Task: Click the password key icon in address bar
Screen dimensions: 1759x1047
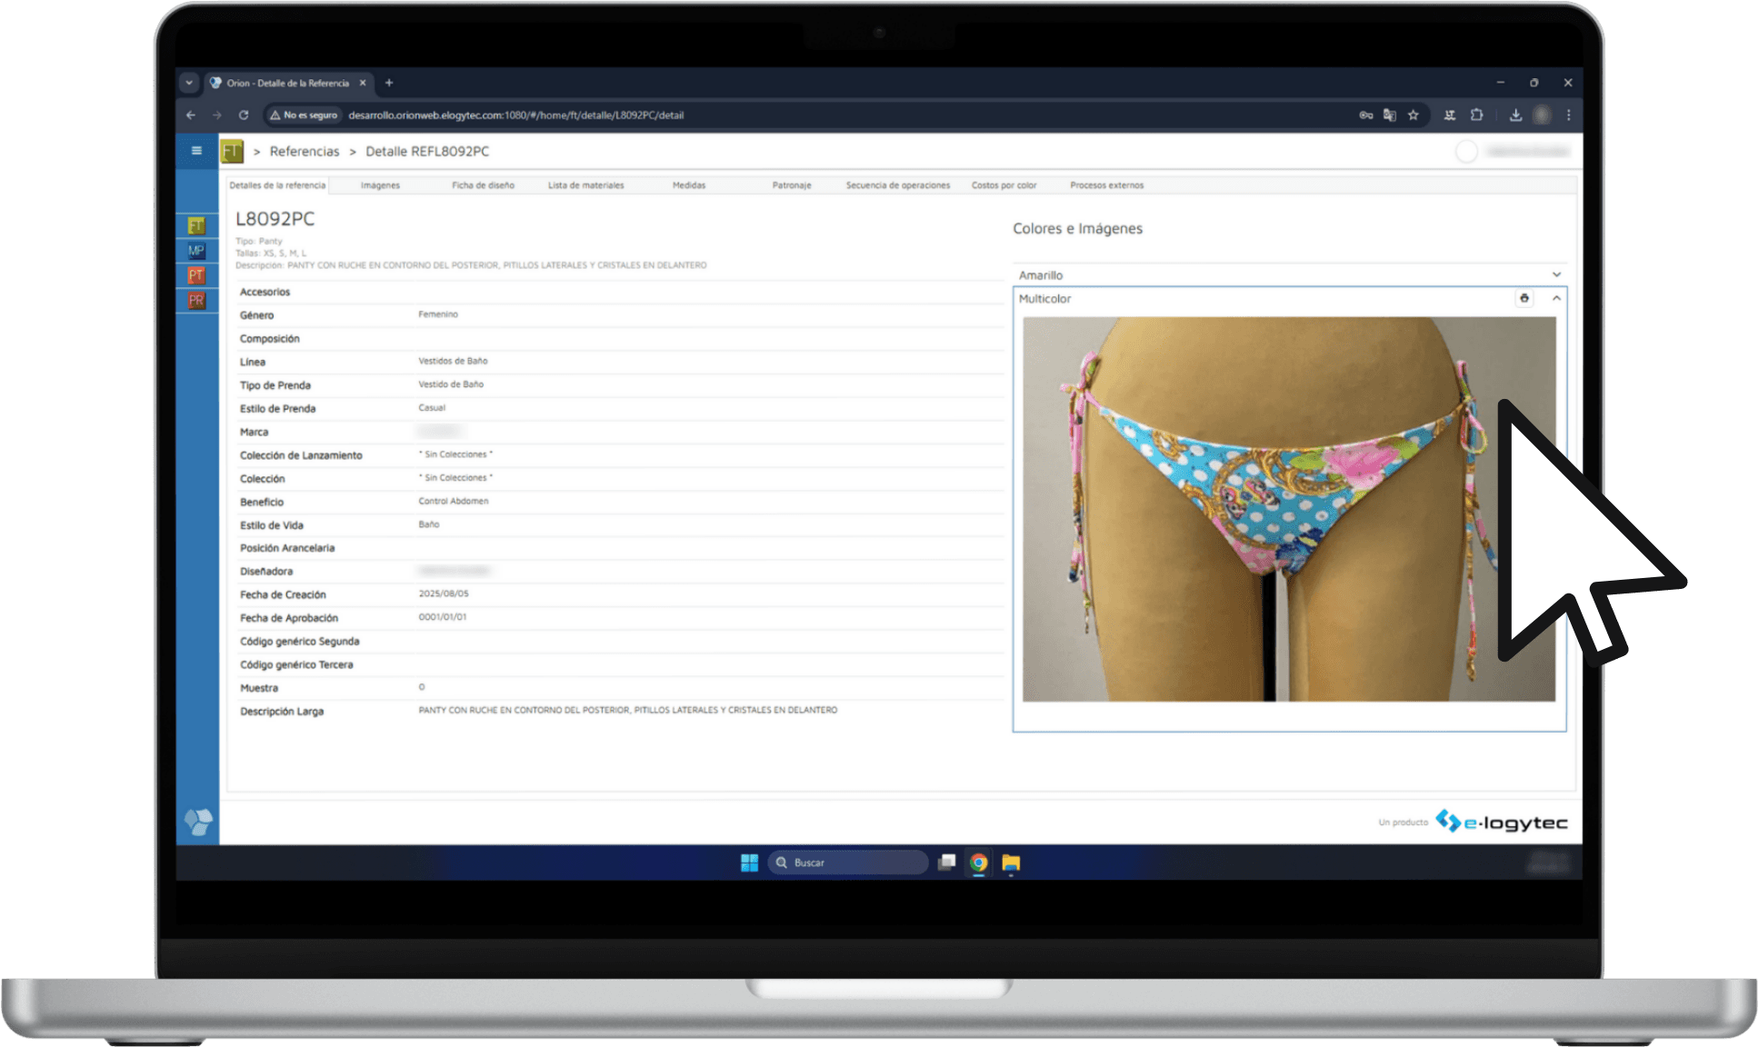Action: (1365, 115)
